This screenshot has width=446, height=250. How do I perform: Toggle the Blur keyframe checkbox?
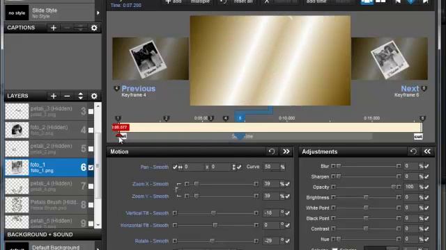click(x=426, y=166)
